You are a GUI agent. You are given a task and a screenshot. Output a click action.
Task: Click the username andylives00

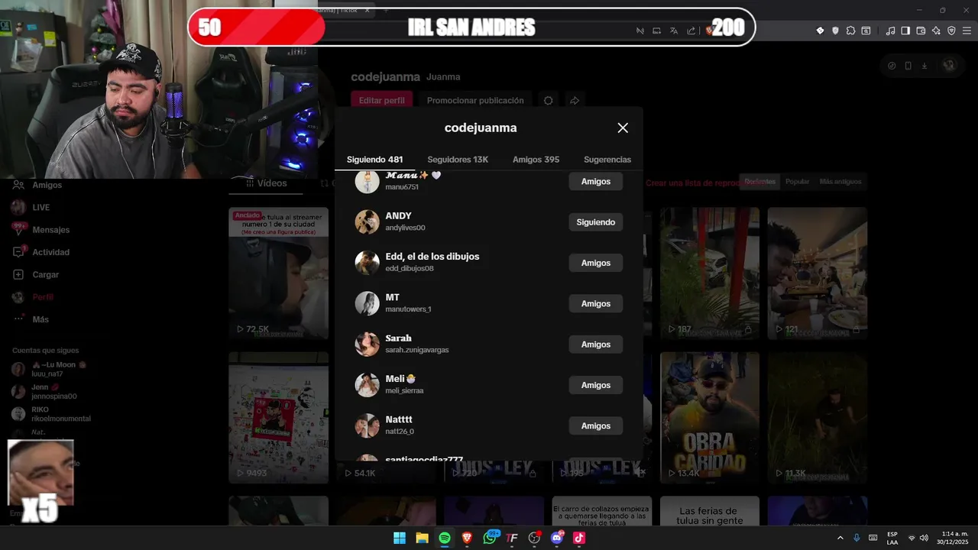pyautogui.click(x=405, y=228)
